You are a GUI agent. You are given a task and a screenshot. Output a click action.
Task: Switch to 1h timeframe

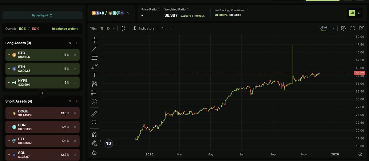(x=102, y=28)
